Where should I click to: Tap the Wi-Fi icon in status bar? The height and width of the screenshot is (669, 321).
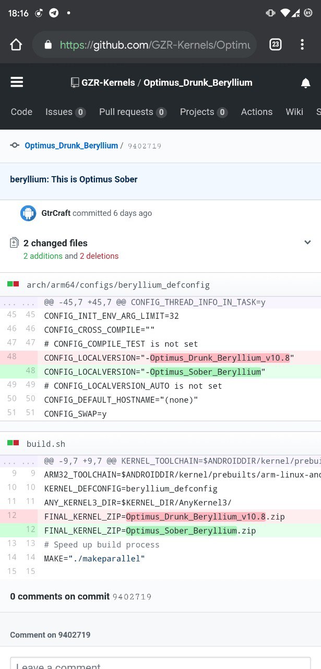pos(285,13)
